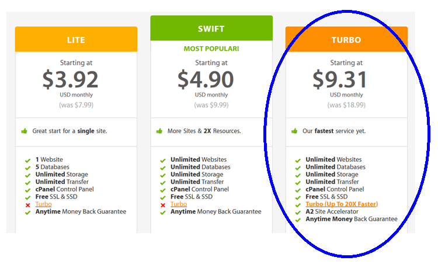This screenshot has width=438, height=264.
Task: Click Anytime Money Back Guarantee in Turbo
Action: point(352,219)
